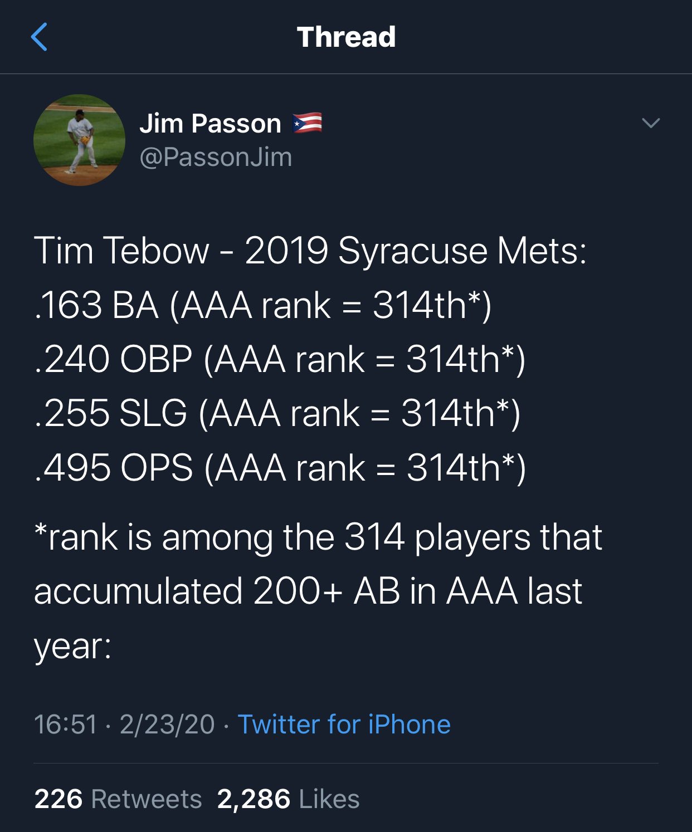The image size is (692, 832).
Task: Select the .163 BA stat line
Action: pos(263,306)
